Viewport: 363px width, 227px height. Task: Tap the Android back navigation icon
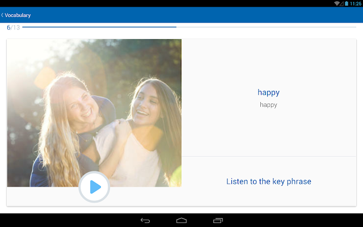tap(145, 221)
